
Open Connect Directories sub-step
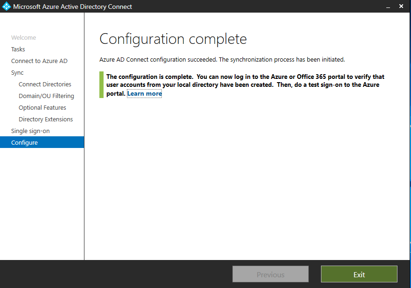coord(45,84)
